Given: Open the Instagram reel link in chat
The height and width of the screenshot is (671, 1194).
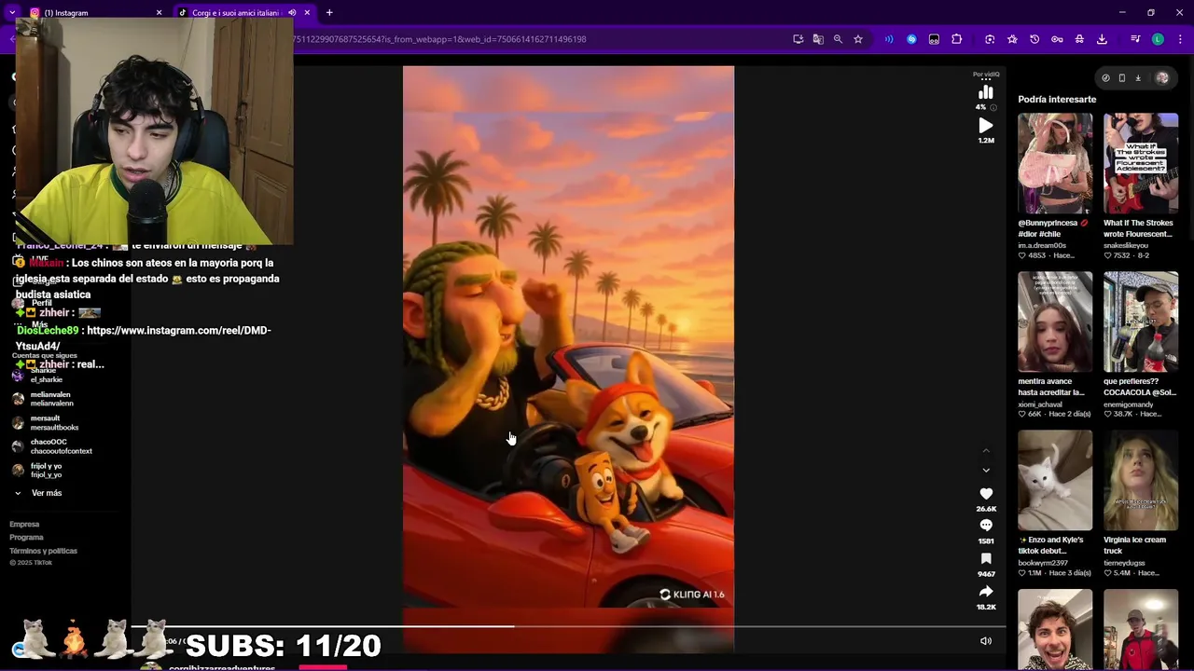Looking at the screenshot, I should tap(144, 338).
